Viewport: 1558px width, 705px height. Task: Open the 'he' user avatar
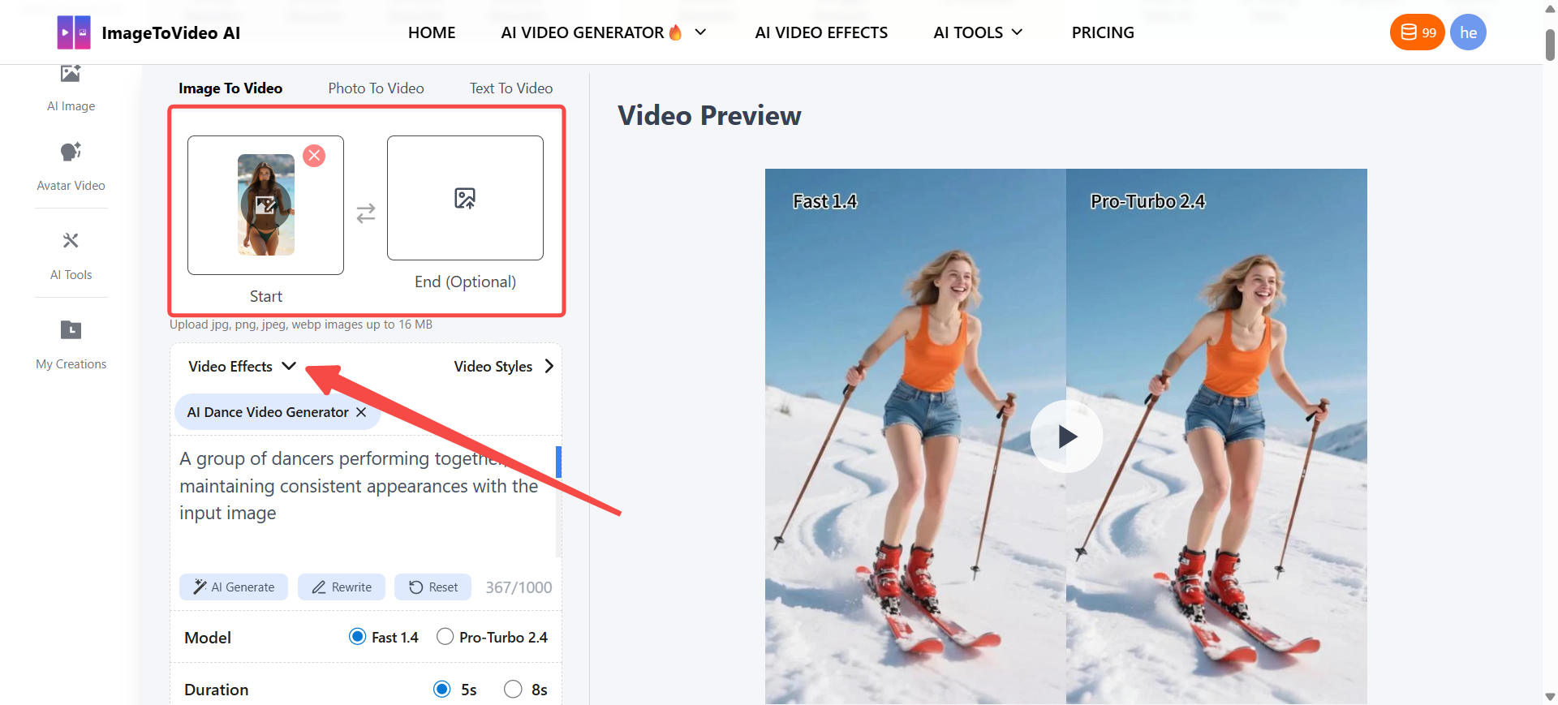click(x=1468, y=32)
